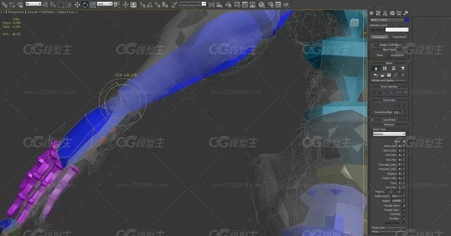Toggle the Triangle Pelvis checkbox
Image resolution: width=451 pixels, height=236 pixels.
click(404, 205)
